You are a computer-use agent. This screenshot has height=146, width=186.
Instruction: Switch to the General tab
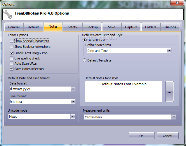tap(14, 27)
